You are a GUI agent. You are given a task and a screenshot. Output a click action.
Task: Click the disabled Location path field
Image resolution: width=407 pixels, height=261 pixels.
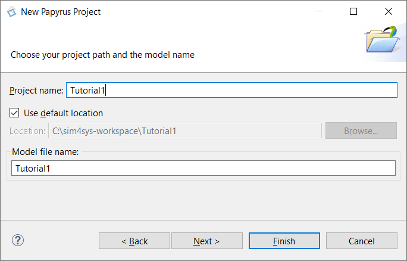point(185,130)
